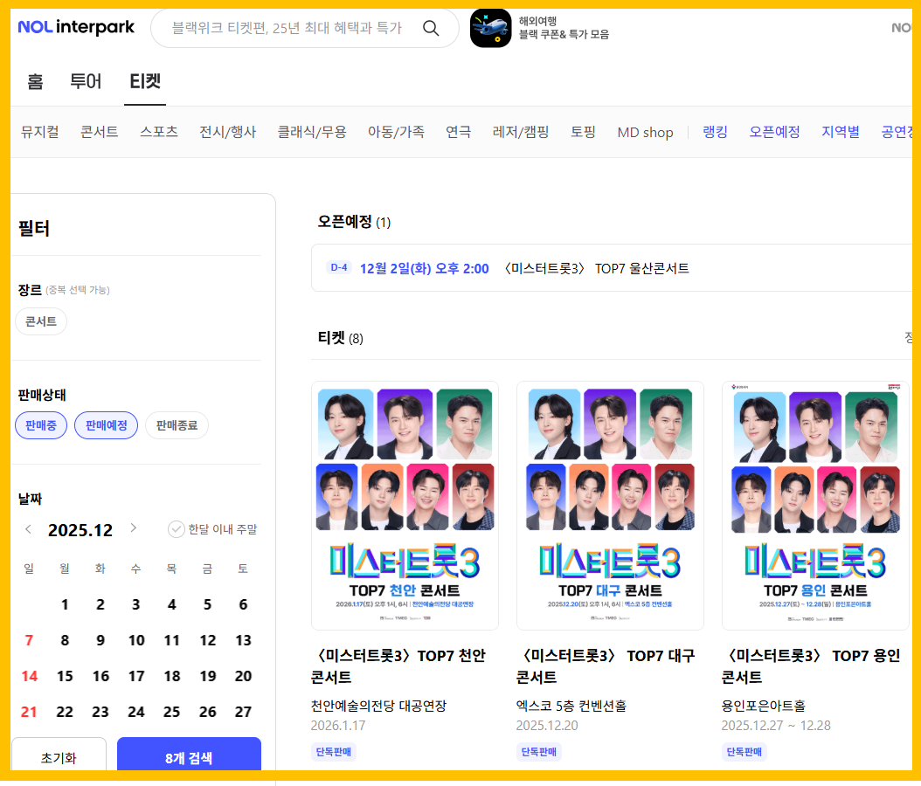Open the 토핑 category
921x786 pixels.
coord(583,132)
